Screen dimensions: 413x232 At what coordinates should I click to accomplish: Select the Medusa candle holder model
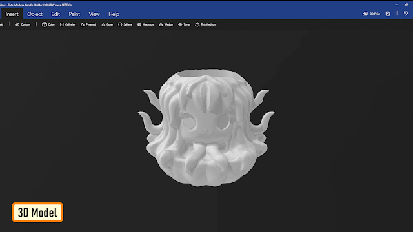coord(206,128)
